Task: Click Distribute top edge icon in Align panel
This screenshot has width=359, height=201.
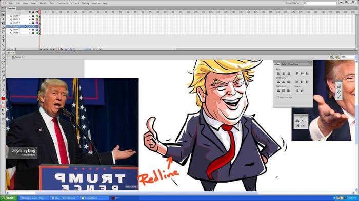Action: click(x=278, y=82)
